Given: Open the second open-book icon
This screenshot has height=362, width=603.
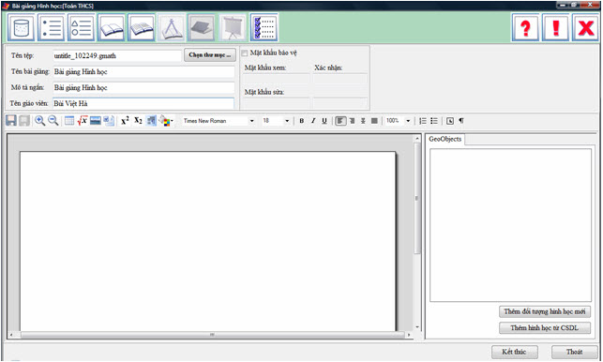Looking at the screenshot, I should (x=142, y=27).
